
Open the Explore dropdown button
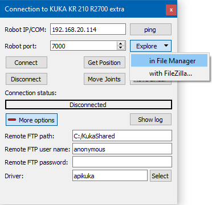[x=150, y=46]
